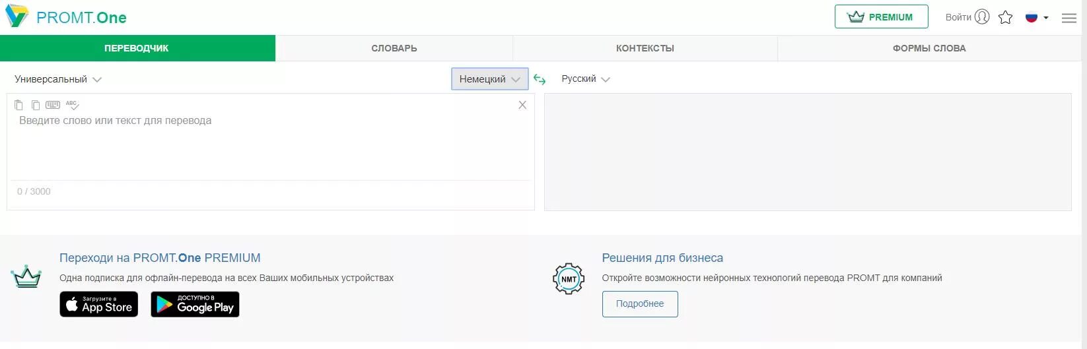Viewport: 1087px width, 349px height.
Task: Open the Немецкий source language dropdown
Action: pos(490,79)
